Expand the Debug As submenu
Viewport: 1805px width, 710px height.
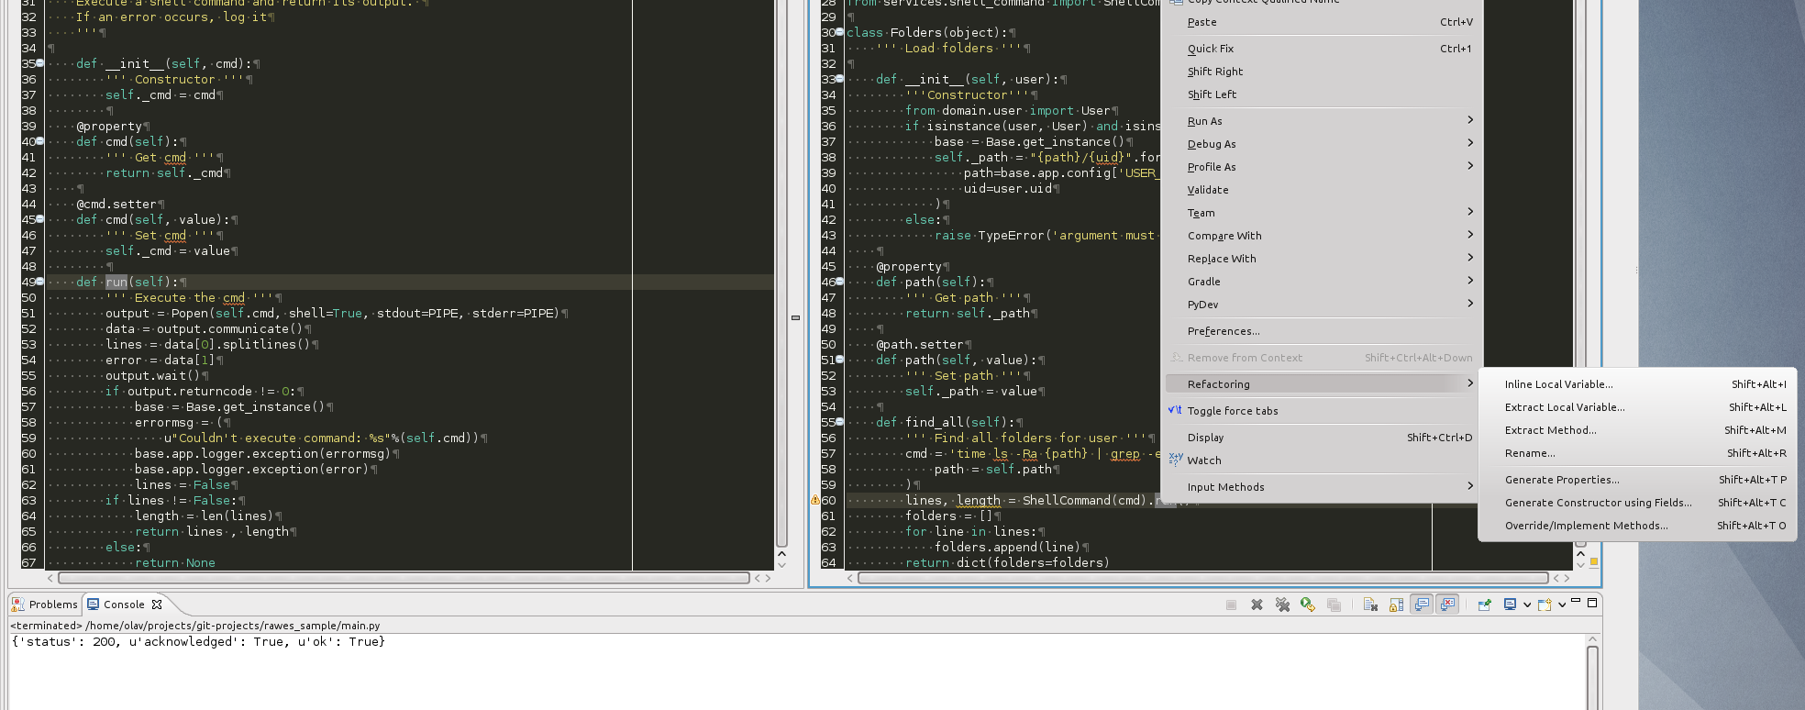point(1322,144)
